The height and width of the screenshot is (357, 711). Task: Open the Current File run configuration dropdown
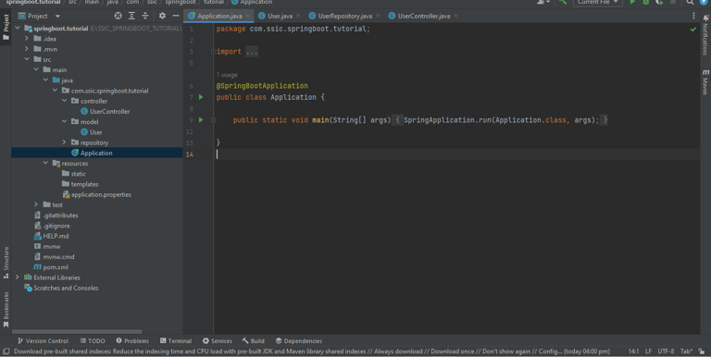(x=597, y=2)
